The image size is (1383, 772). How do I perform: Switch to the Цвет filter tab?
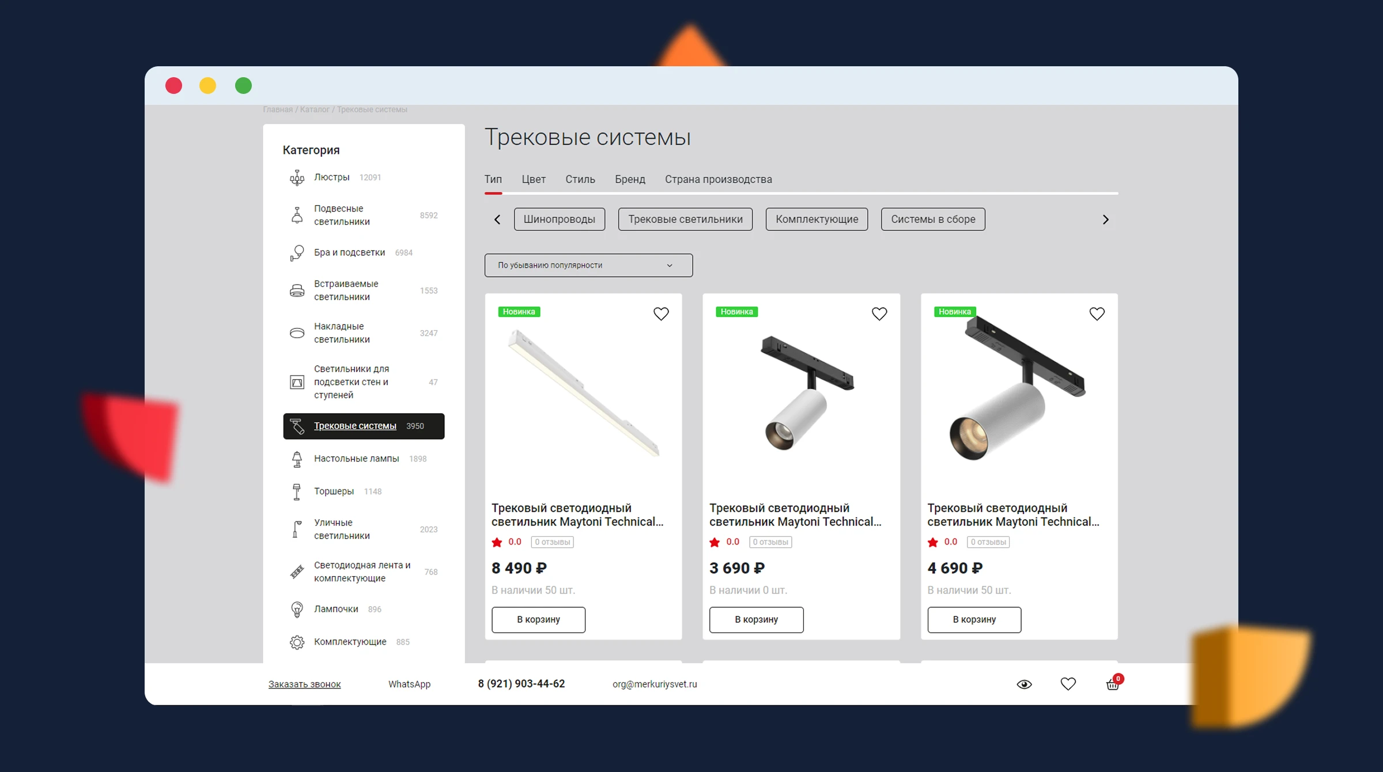534,179
